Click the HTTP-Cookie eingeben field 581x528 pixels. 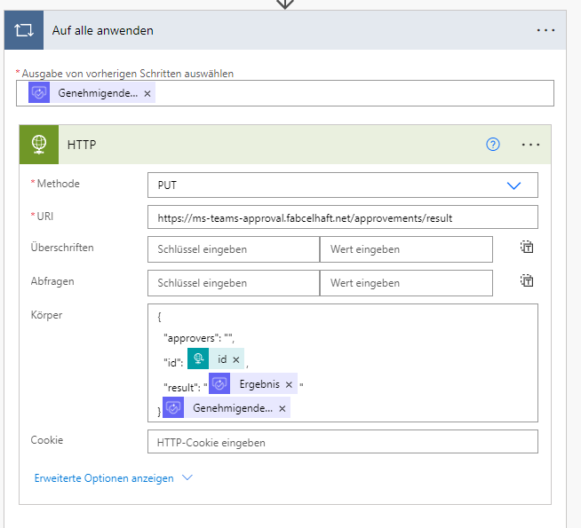342,442
